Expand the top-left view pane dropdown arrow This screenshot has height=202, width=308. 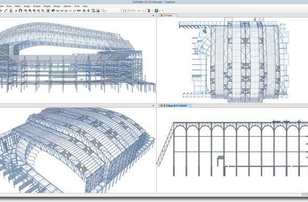(x=153, y=15)
